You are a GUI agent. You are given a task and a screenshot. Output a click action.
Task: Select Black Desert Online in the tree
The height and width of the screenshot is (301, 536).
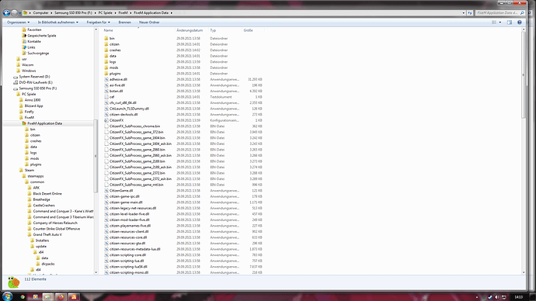tap(47, 193)
